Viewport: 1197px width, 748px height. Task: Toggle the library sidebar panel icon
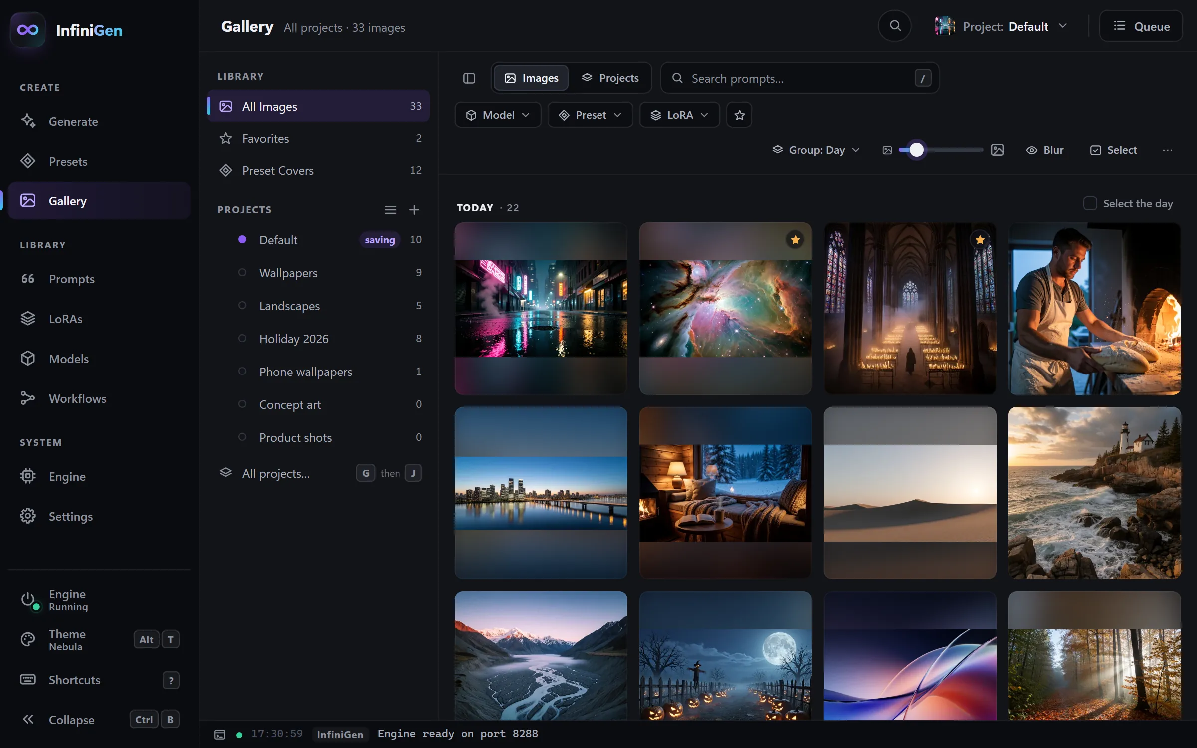[x=469, y=78]
